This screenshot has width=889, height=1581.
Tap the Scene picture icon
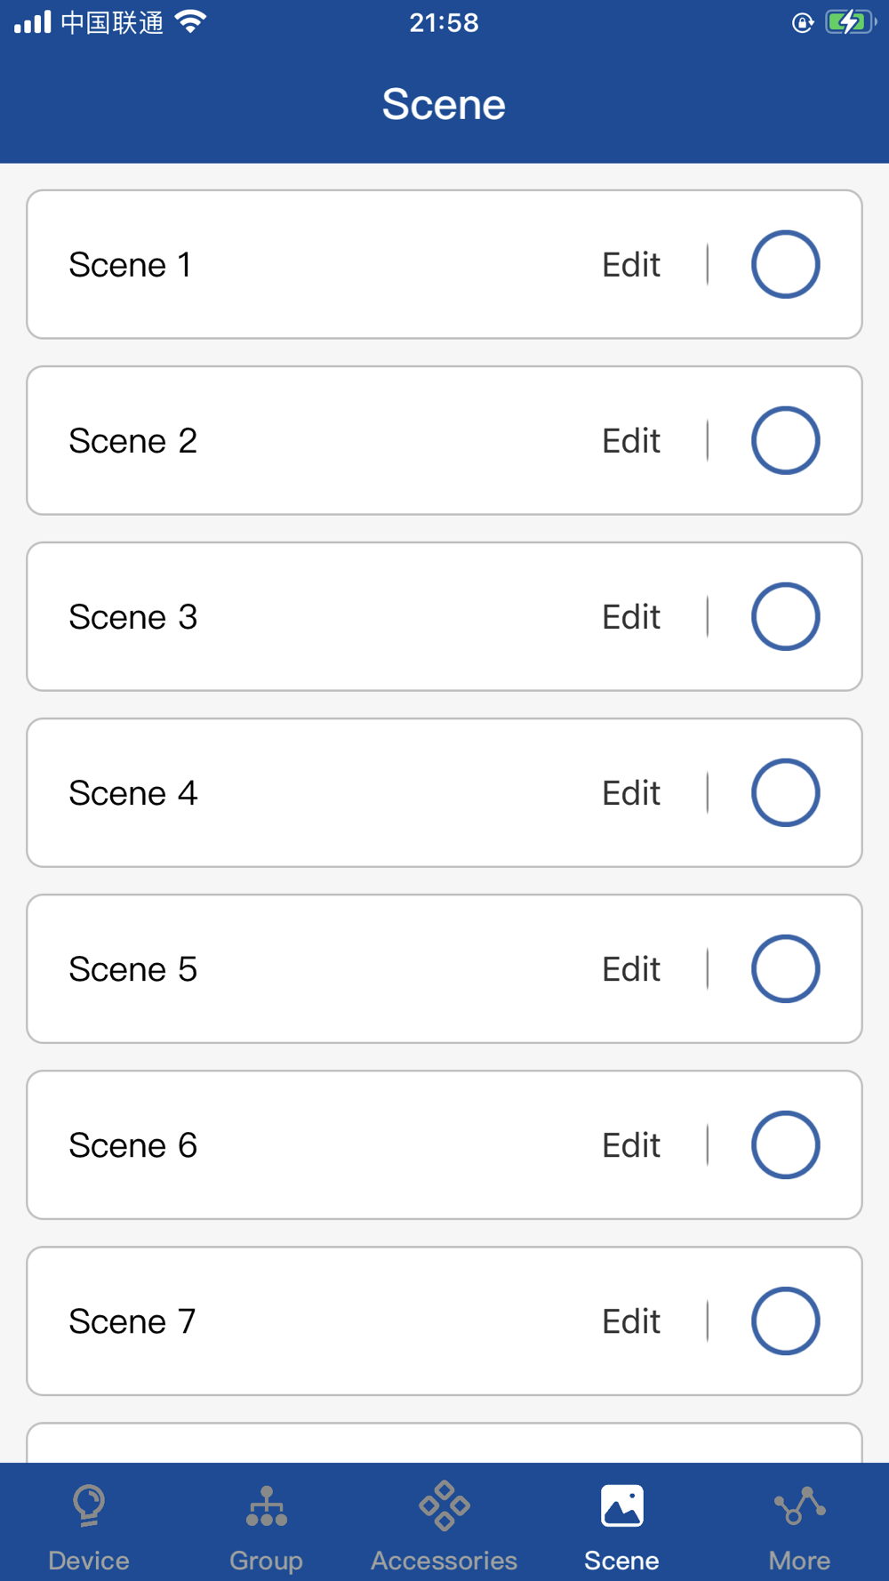click(622, 1505)
